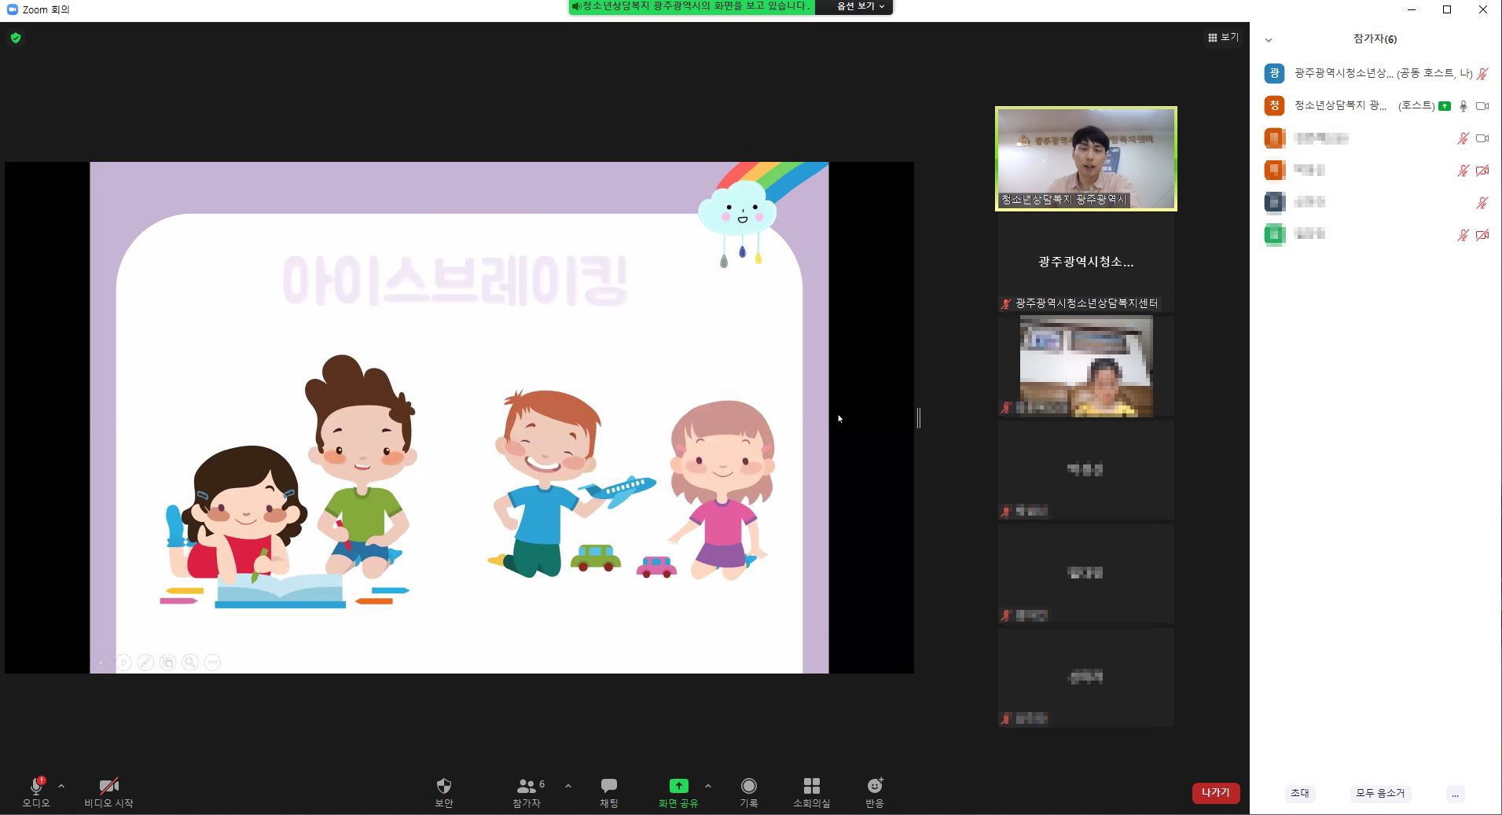Toggle the microphone (오디오) button
Image resolution: width=1502 pixels, height=815 pixels.
tap(35, 787)
